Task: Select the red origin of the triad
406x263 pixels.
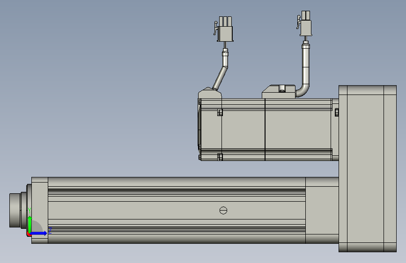Action: point(29,234)
